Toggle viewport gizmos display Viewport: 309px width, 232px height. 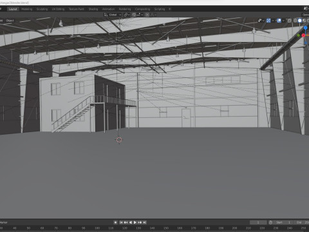click(x=268, y=21)
